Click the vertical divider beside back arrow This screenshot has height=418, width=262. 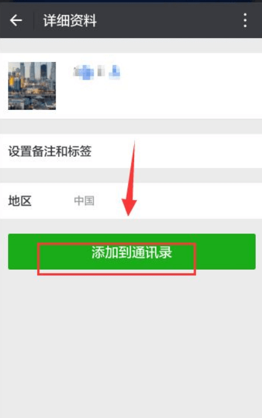(34, 20)
